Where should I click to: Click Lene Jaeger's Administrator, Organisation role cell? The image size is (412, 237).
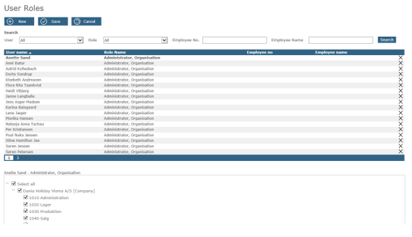tap(128, 113)
